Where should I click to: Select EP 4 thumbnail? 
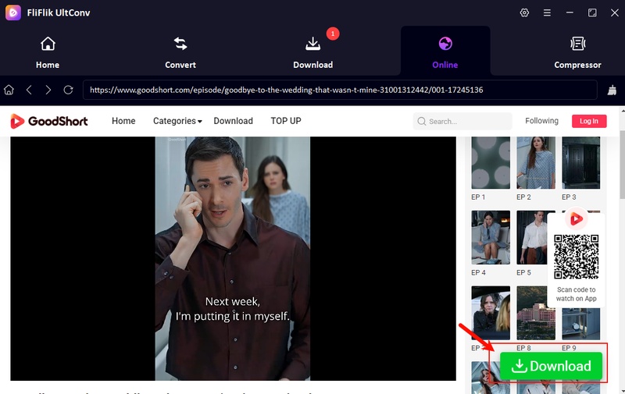[x=491, y=238]
